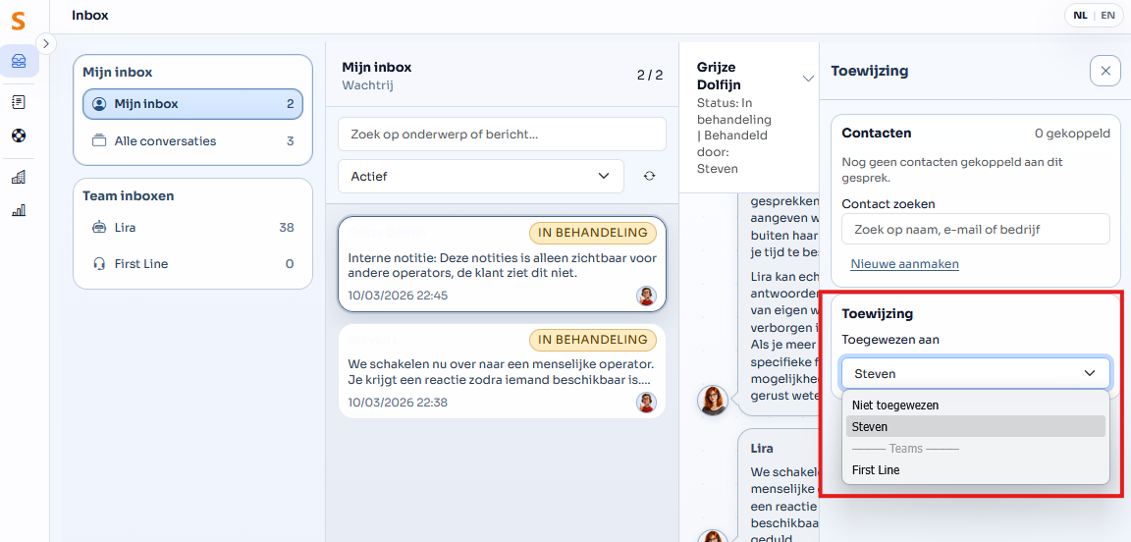Click the orange S app logo
Viewport: 1131px width, 542px height.
[x=18, y=22]
